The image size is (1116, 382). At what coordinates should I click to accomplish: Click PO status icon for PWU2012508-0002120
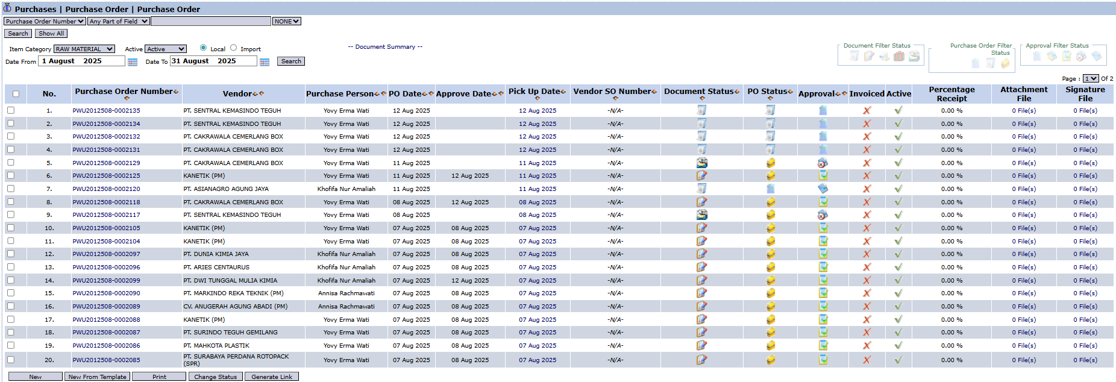pos(770,189)
